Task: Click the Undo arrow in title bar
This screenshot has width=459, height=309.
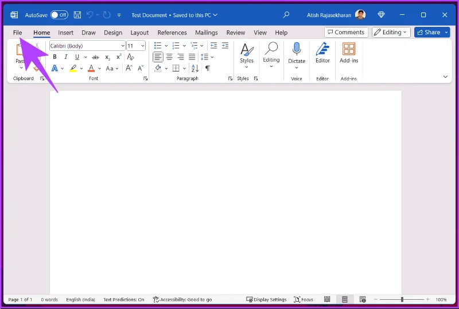Action: 90,15
